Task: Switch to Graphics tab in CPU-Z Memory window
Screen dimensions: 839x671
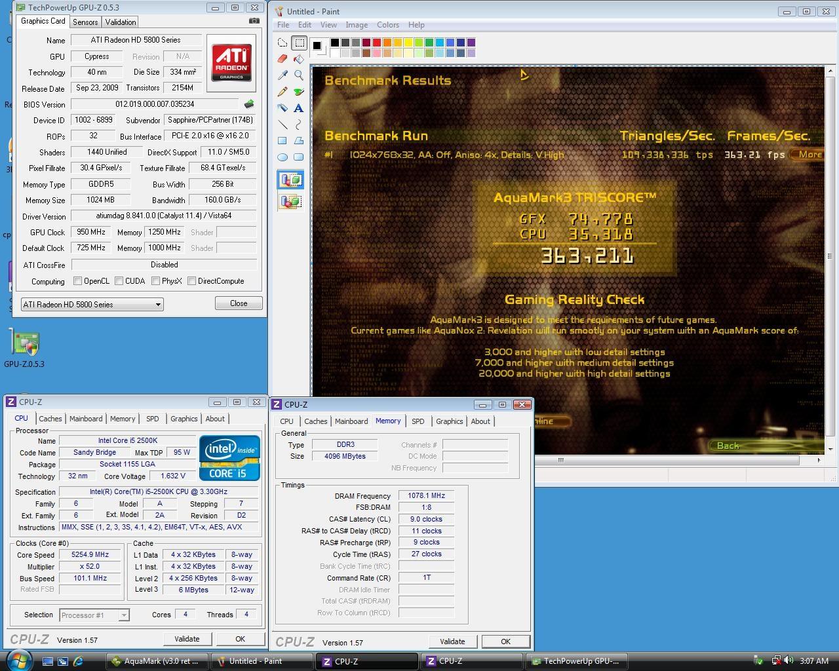Action: pyautogui.click(x=449, y=421)
